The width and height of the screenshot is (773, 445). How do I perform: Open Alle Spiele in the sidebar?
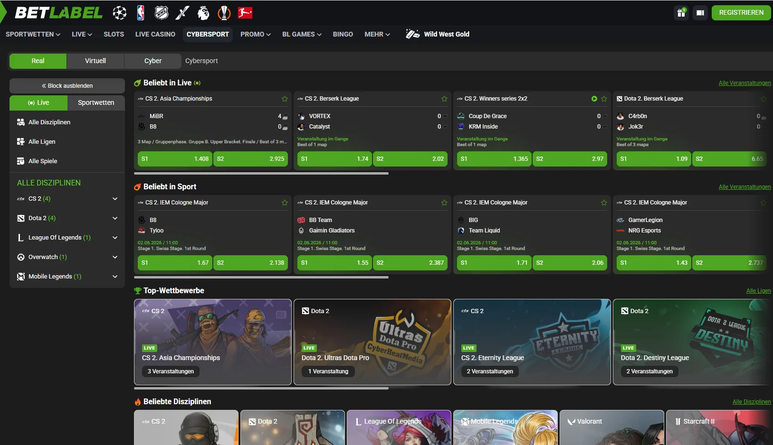click(x=67, y=161)
